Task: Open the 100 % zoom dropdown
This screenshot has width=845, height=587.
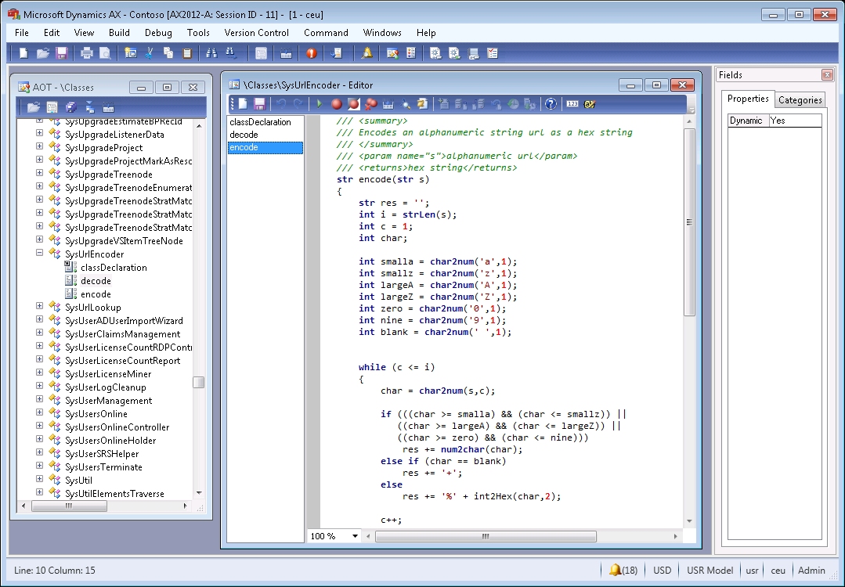Action: (x=355, y=536)
